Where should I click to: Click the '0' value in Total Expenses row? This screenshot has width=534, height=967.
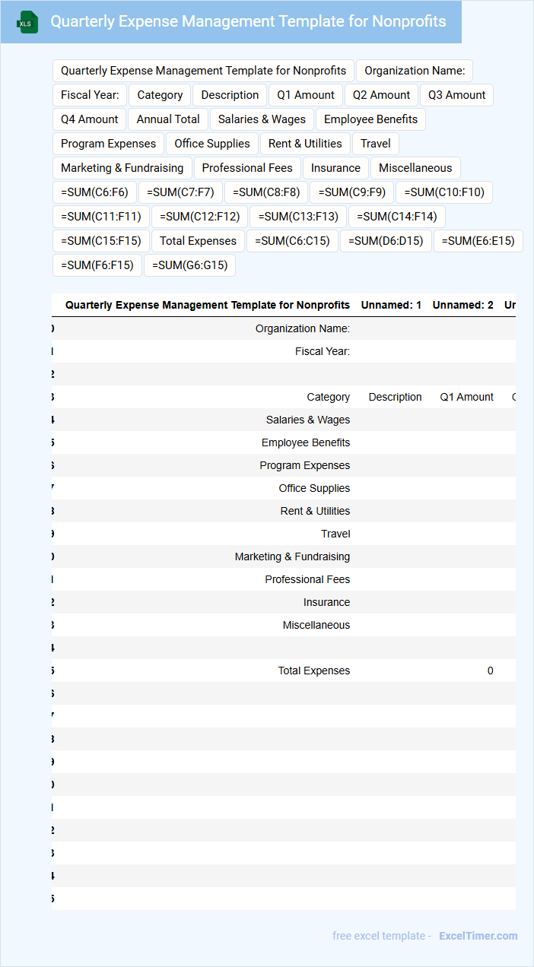491,671
